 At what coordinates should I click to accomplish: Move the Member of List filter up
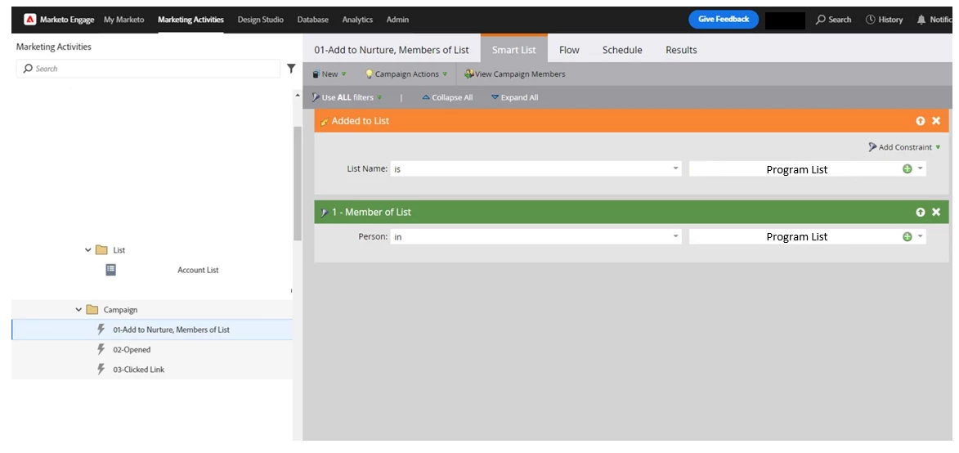[921, 212]
